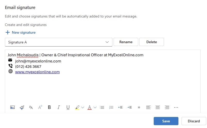Image resolution: width=207 pixels, height=128 pixels.
Task: Open more formatting options ellipsis
Action: click(176, 107)
